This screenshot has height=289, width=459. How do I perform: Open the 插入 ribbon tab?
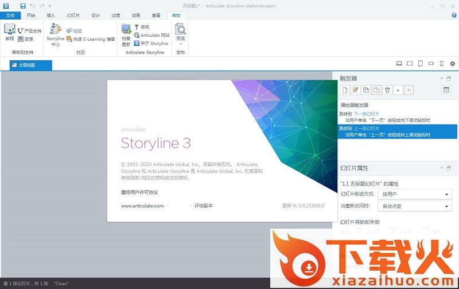(51, 16)
